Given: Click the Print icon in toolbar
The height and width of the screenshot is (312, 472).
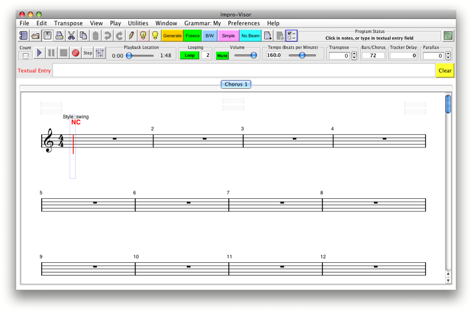Looking at the screenshot, I should pos(59,35).
